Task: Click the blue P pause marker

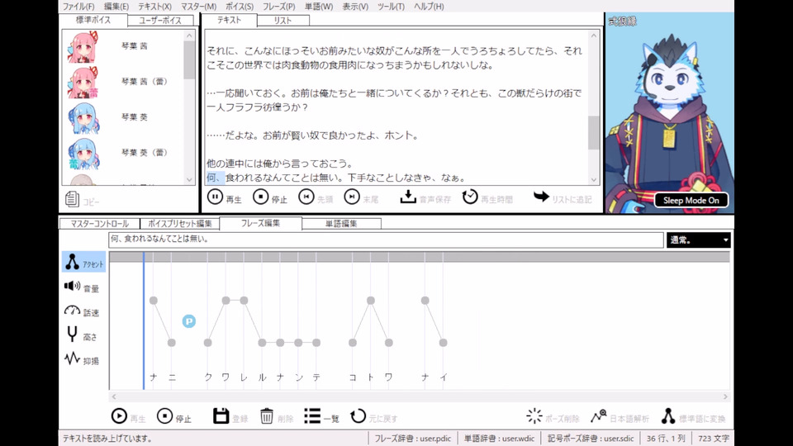Action: pyautogui.click(x=188, y=321)
